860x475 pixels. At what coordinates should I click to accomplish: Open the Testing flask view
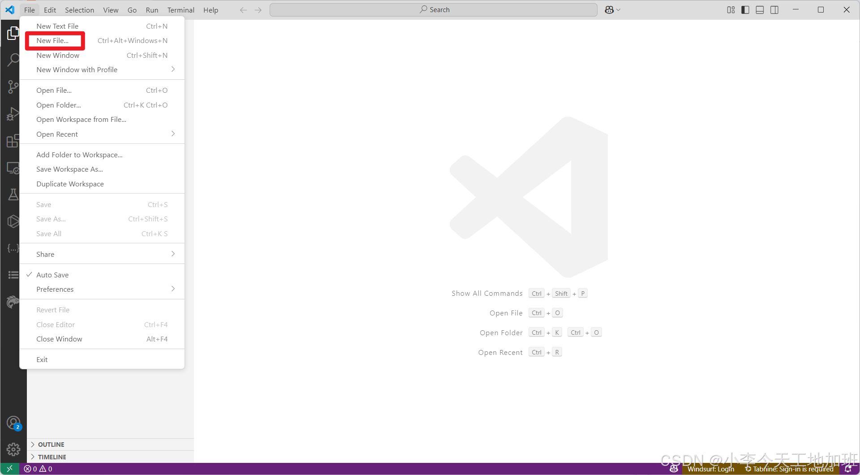tap(13, 194)
